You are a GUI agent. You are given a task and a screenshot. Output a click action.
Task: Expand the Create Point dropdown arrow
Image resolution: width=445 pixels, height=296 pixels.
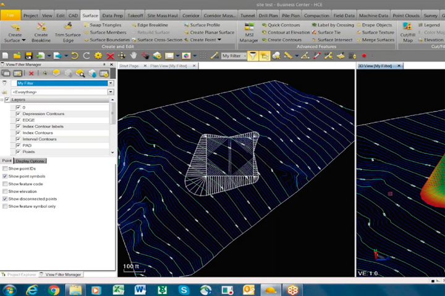(x=219, y=39)
